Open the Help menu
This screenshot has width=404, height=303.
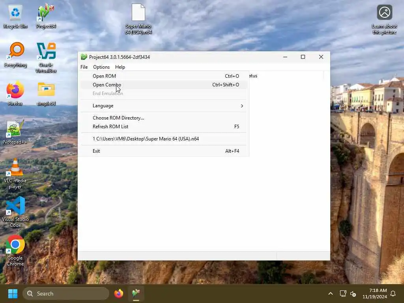pyautogui.click(x=120, y=67)
